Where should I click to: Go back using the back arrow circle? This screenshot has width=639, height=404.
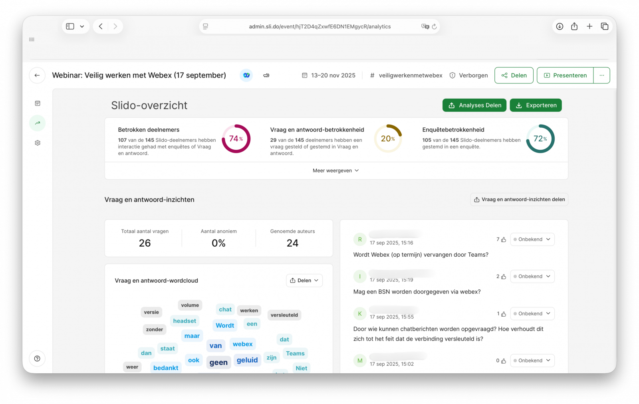coord(37,75)
